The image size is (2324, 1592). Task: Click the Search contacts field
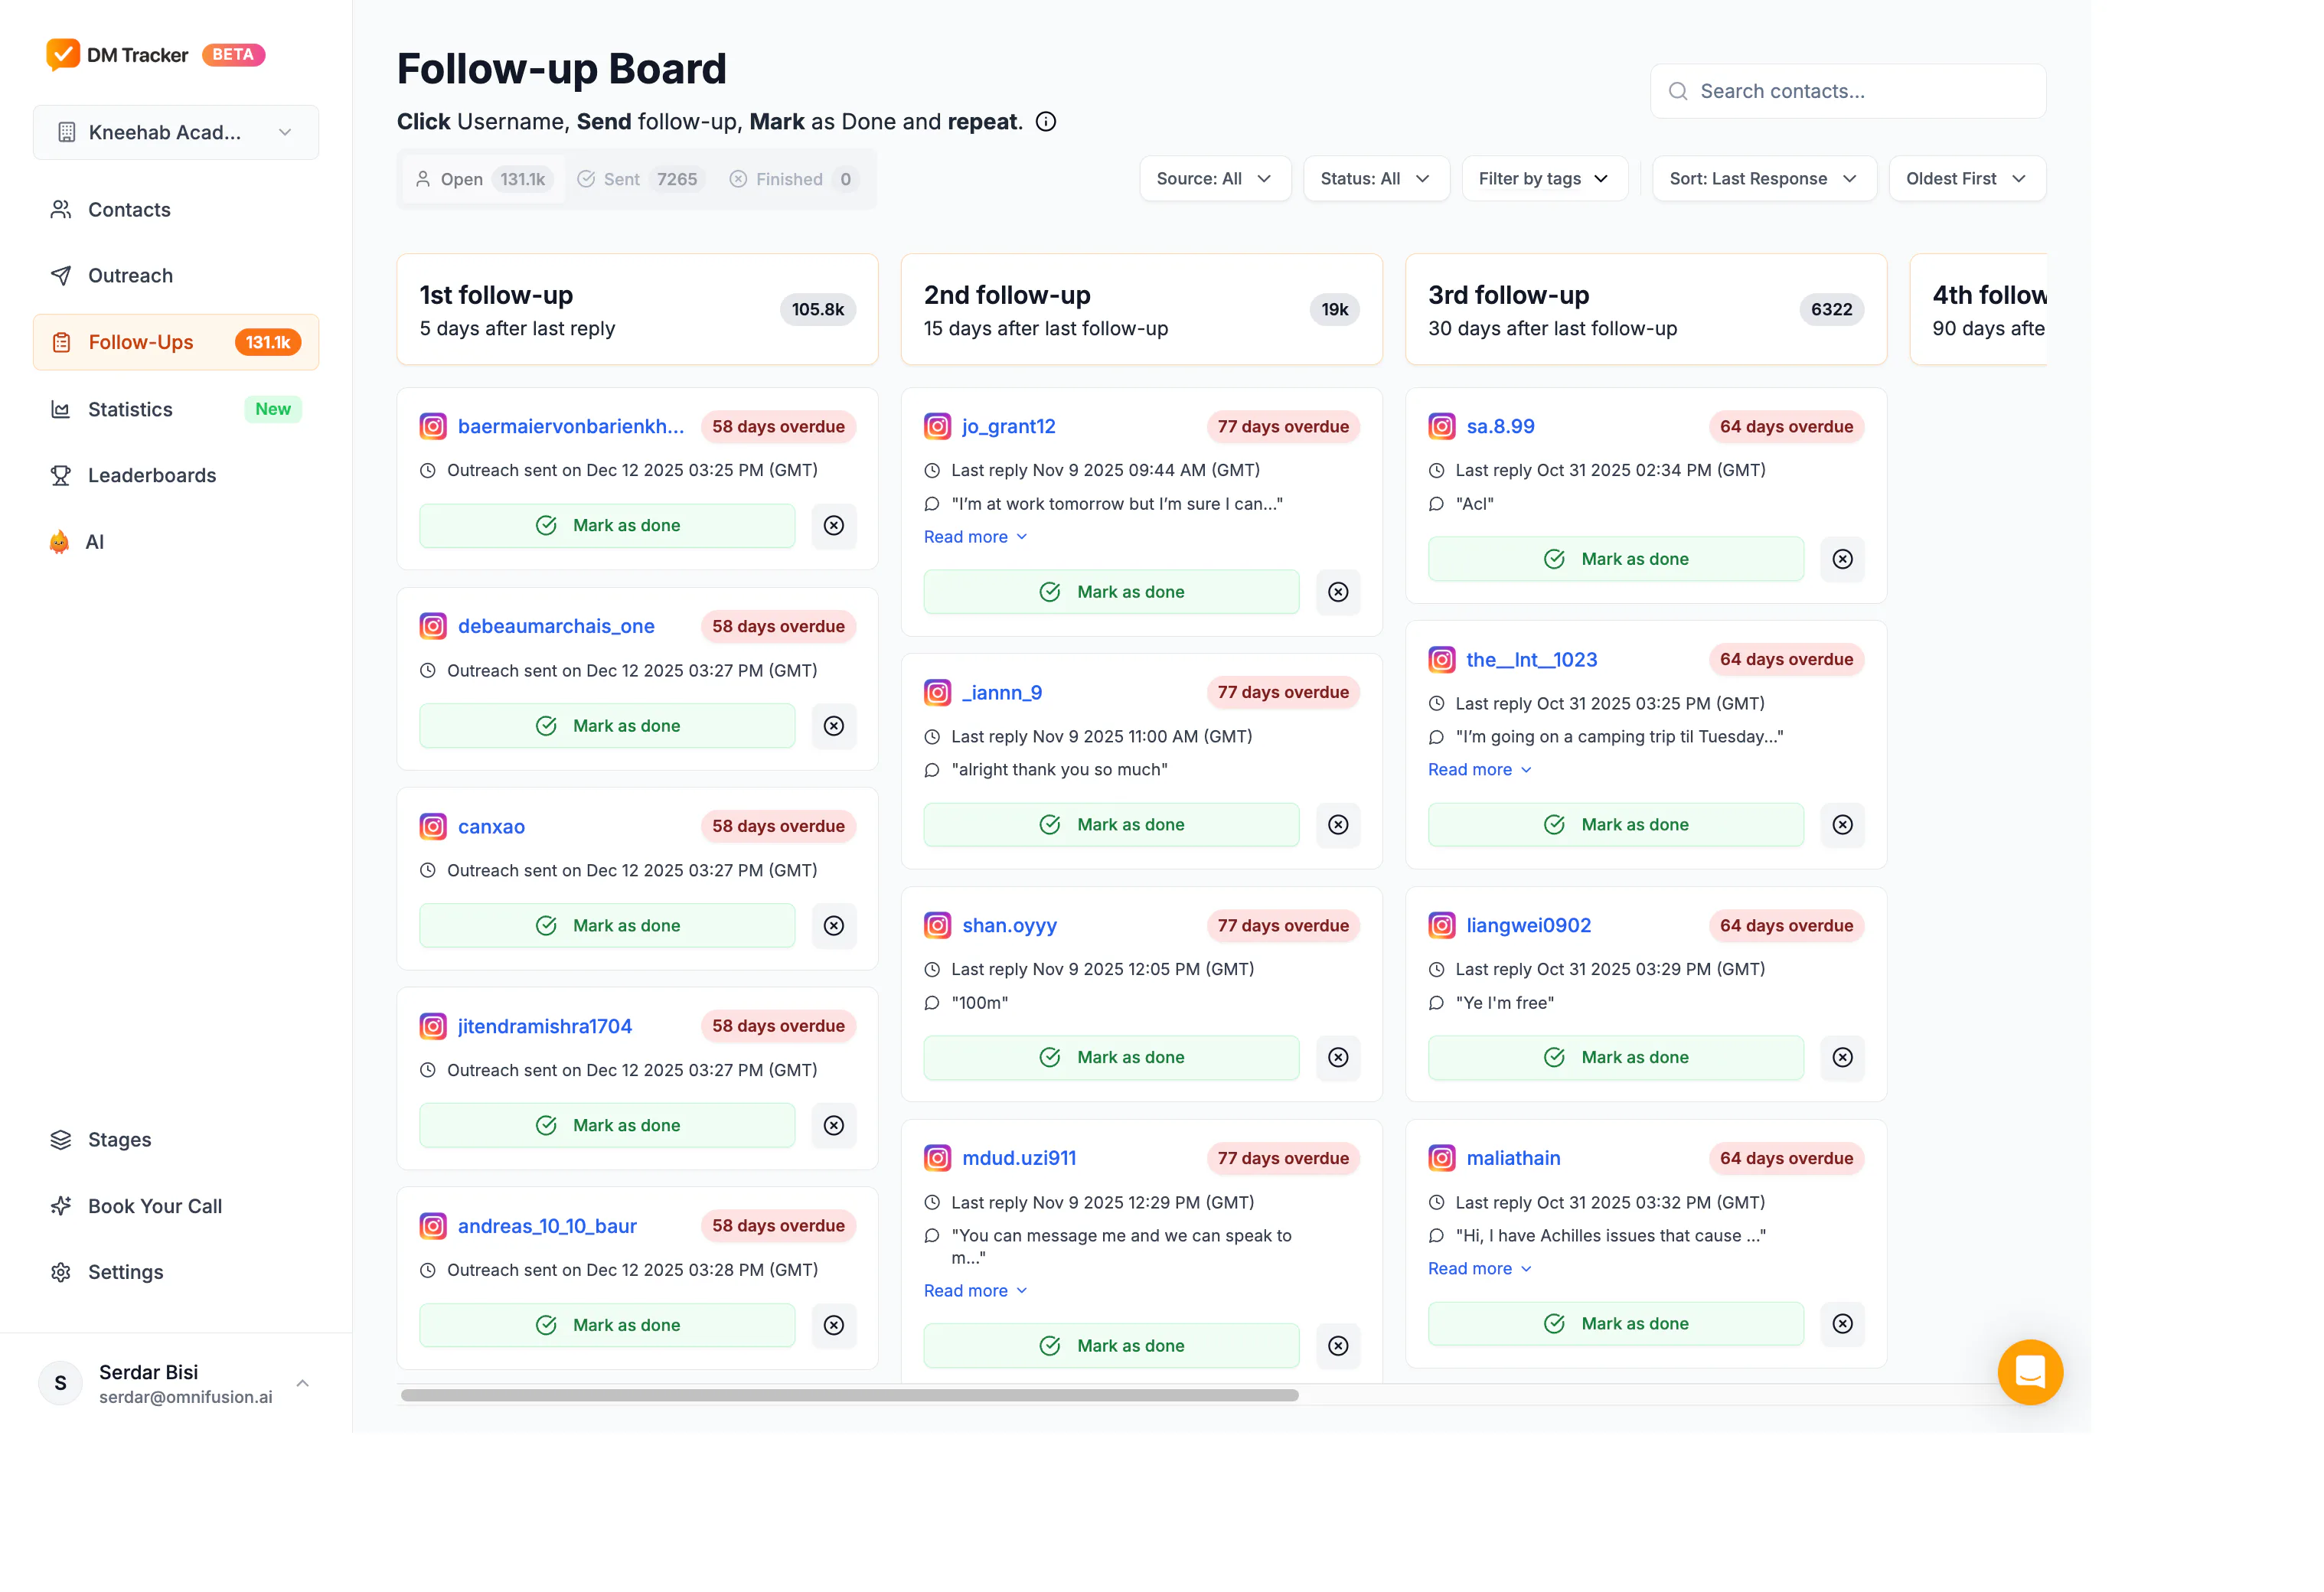1848,92
